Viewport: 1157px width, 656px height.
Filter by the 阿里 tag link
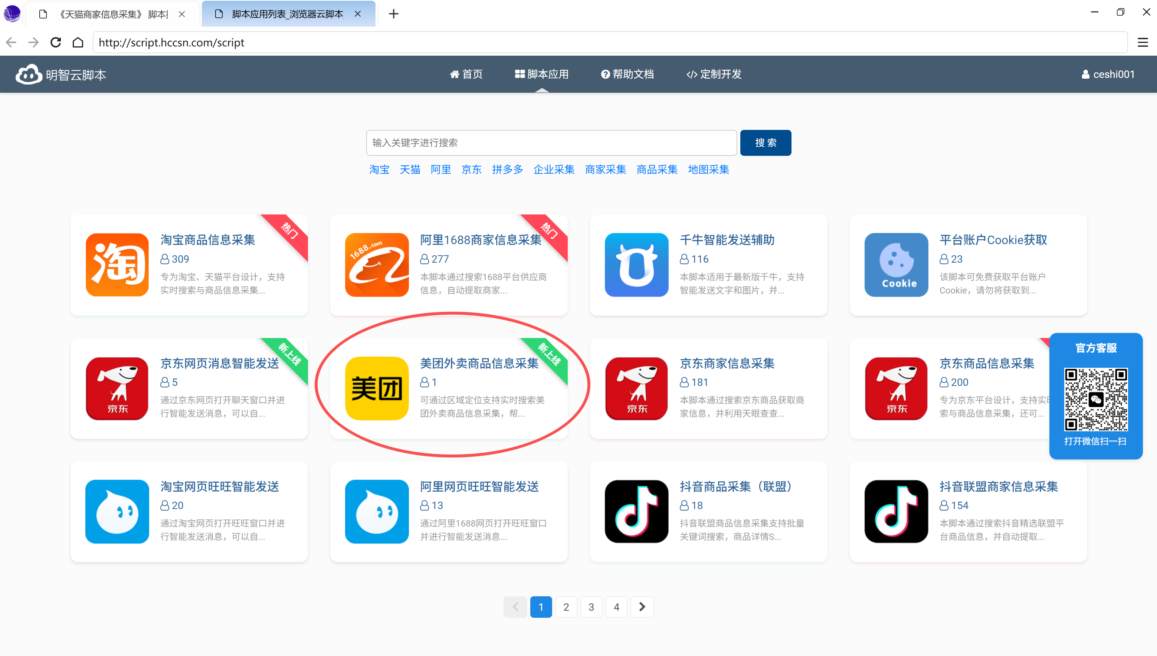coord(440,170)
